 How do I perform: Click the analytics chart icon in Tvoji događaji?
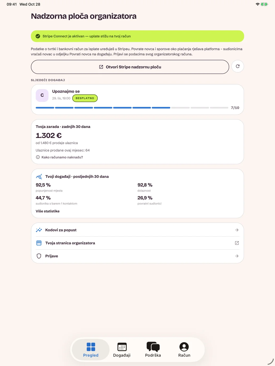click(x=39, y=177)
